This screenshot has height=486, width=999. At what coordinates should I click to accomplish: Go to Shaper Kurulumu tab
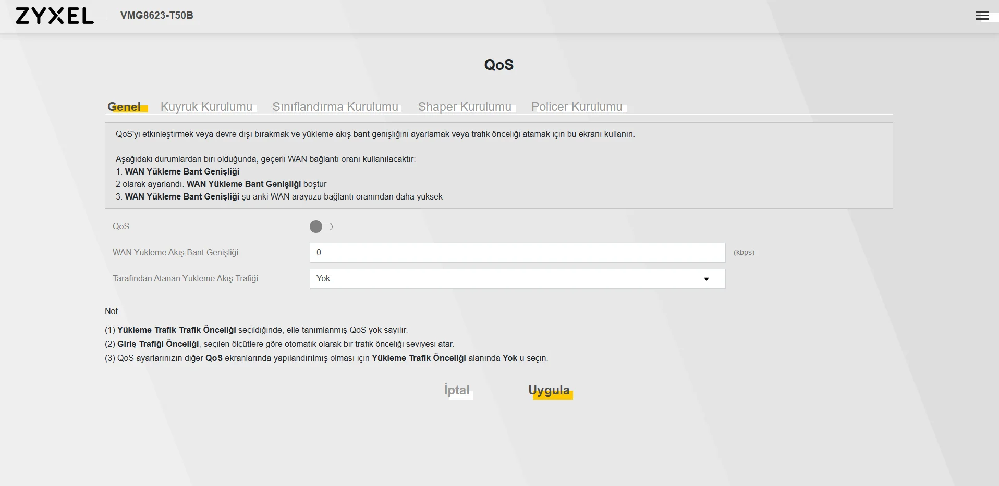pos(465,107)
